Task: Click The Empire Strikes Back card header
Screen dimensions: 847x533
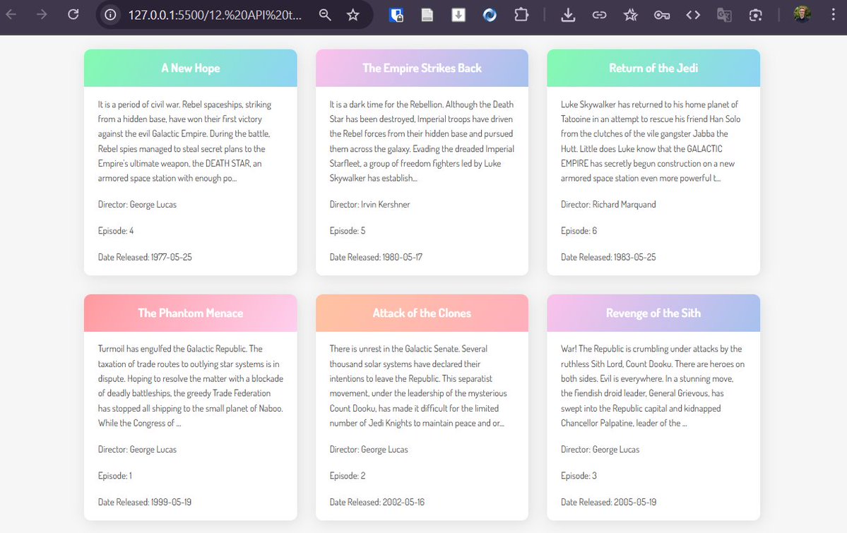Action: point(422,68)
